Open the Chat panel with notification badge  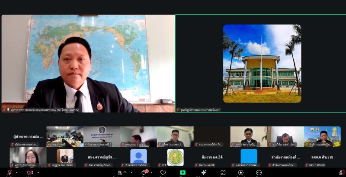(x=144, y=173)
